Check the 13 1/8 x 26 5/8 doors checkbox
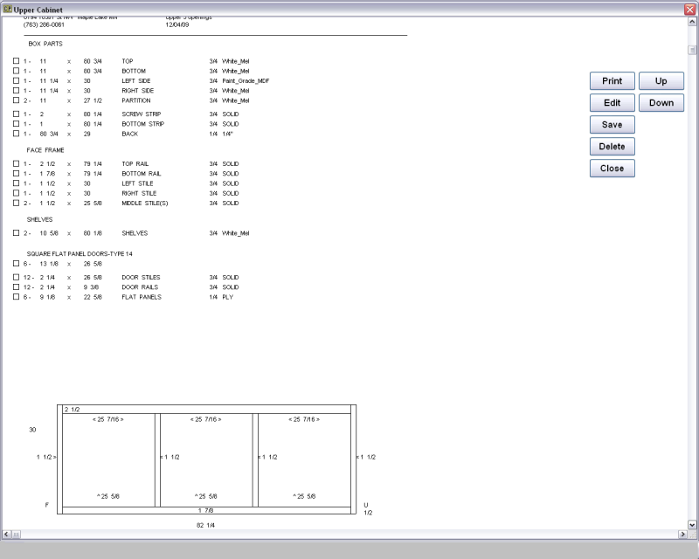Image resolution: width=699 pixels, height=559 pixels. coord(16,264)
